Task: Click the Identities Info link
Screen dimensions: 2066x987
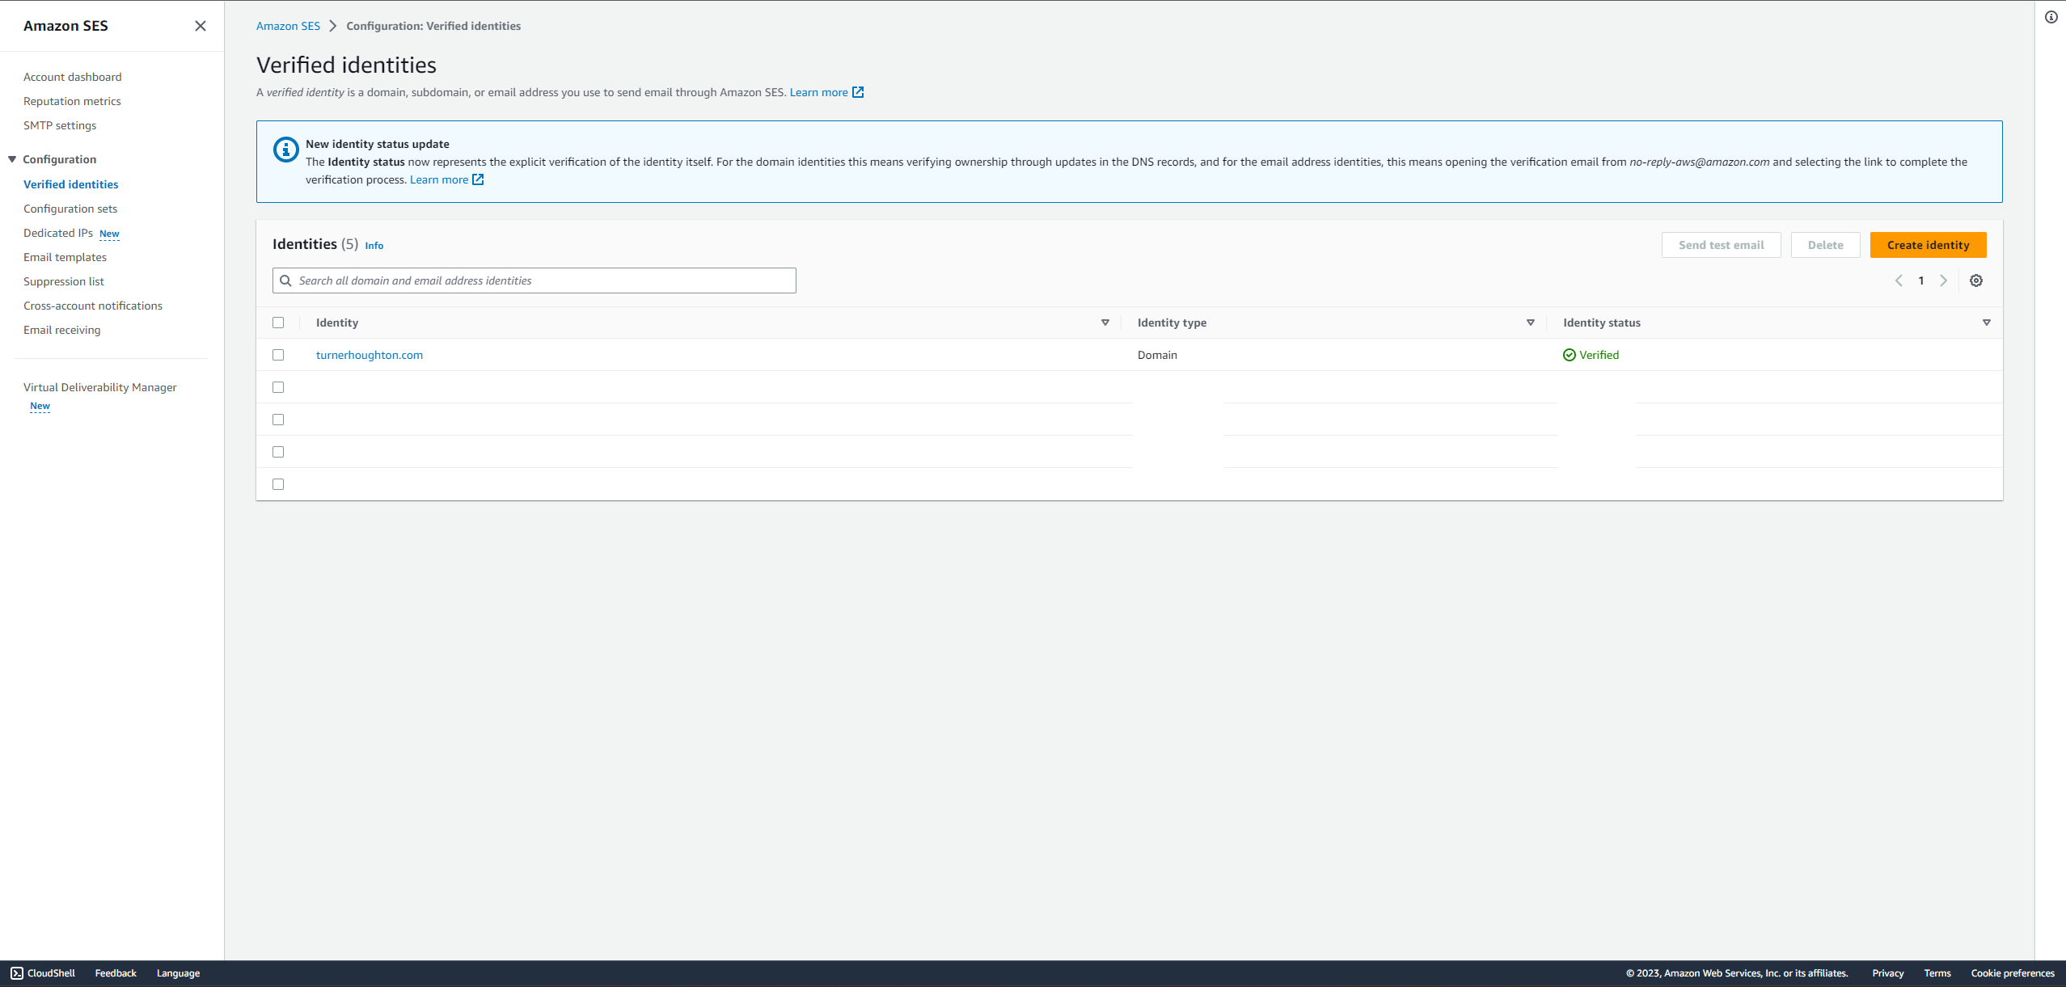Action: [x=374, y=246]
